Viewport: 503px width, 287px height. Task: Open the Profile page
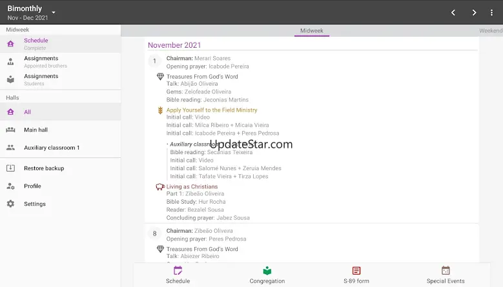click(60, 186)
